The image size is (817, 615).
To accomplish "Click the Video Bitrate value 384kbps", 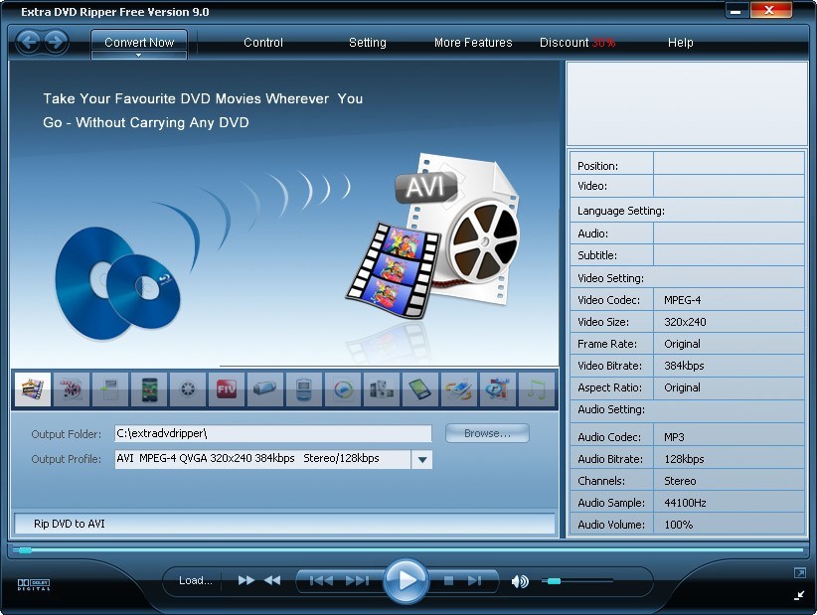I will click(684, 366).
